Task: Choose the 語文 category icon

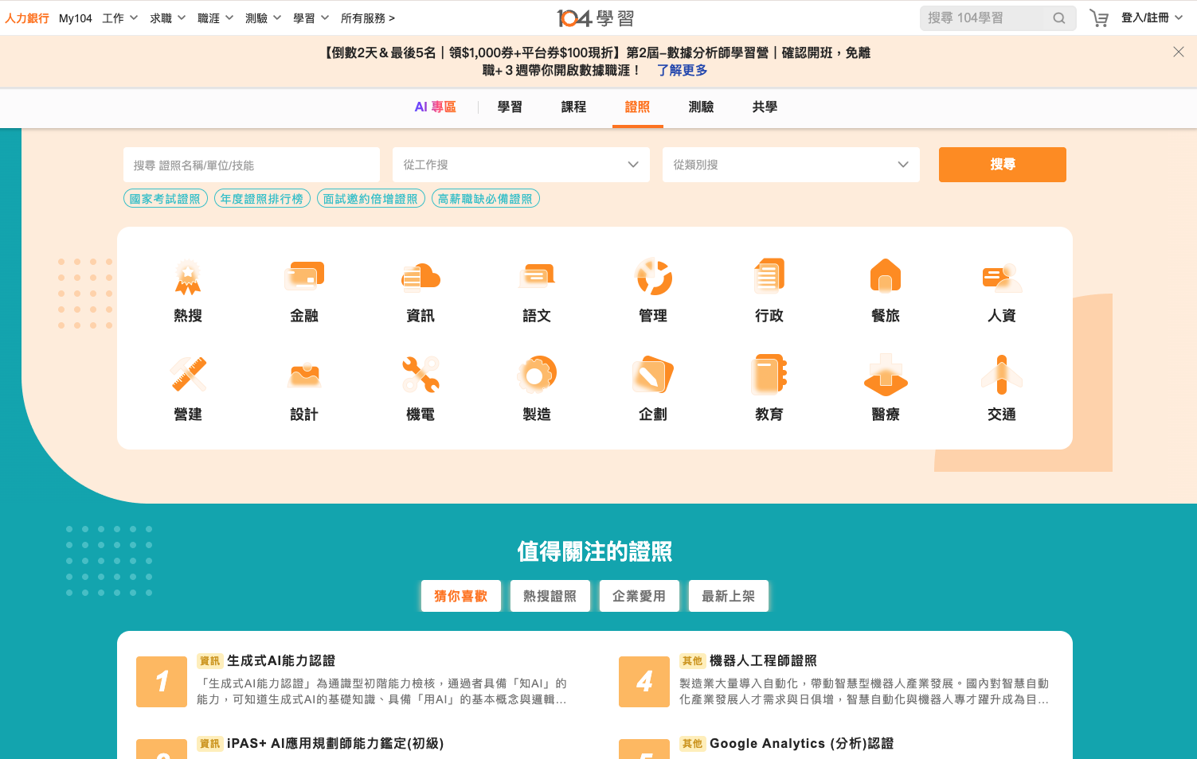Action: point(537,277)
